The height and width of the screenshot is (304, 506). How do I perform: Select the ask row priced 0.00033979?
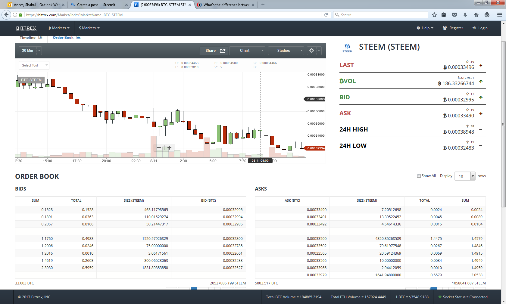pos(370,275)
